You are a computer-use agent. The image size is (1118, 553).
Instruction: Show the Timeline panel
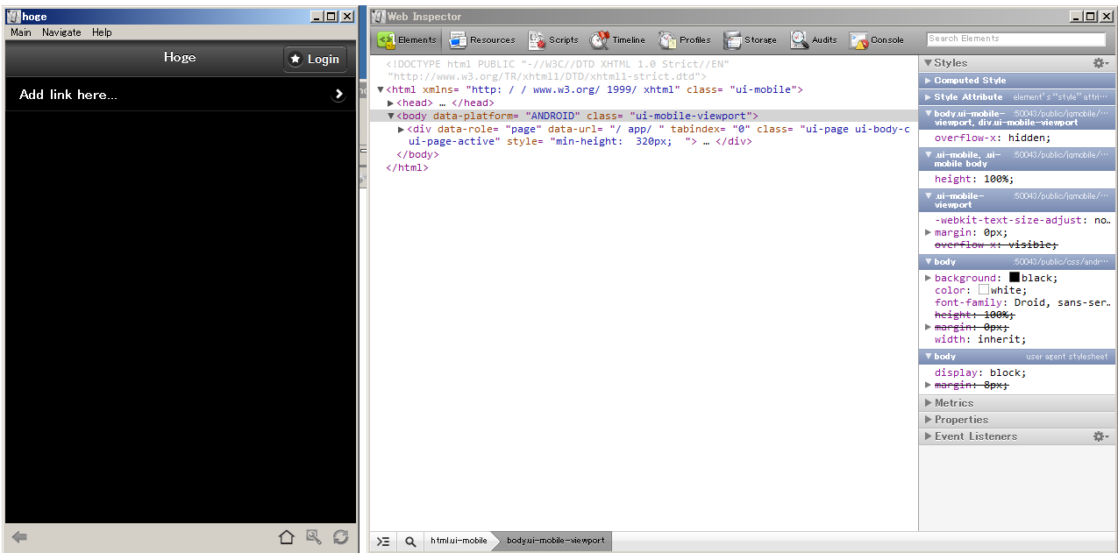(618, 39)
